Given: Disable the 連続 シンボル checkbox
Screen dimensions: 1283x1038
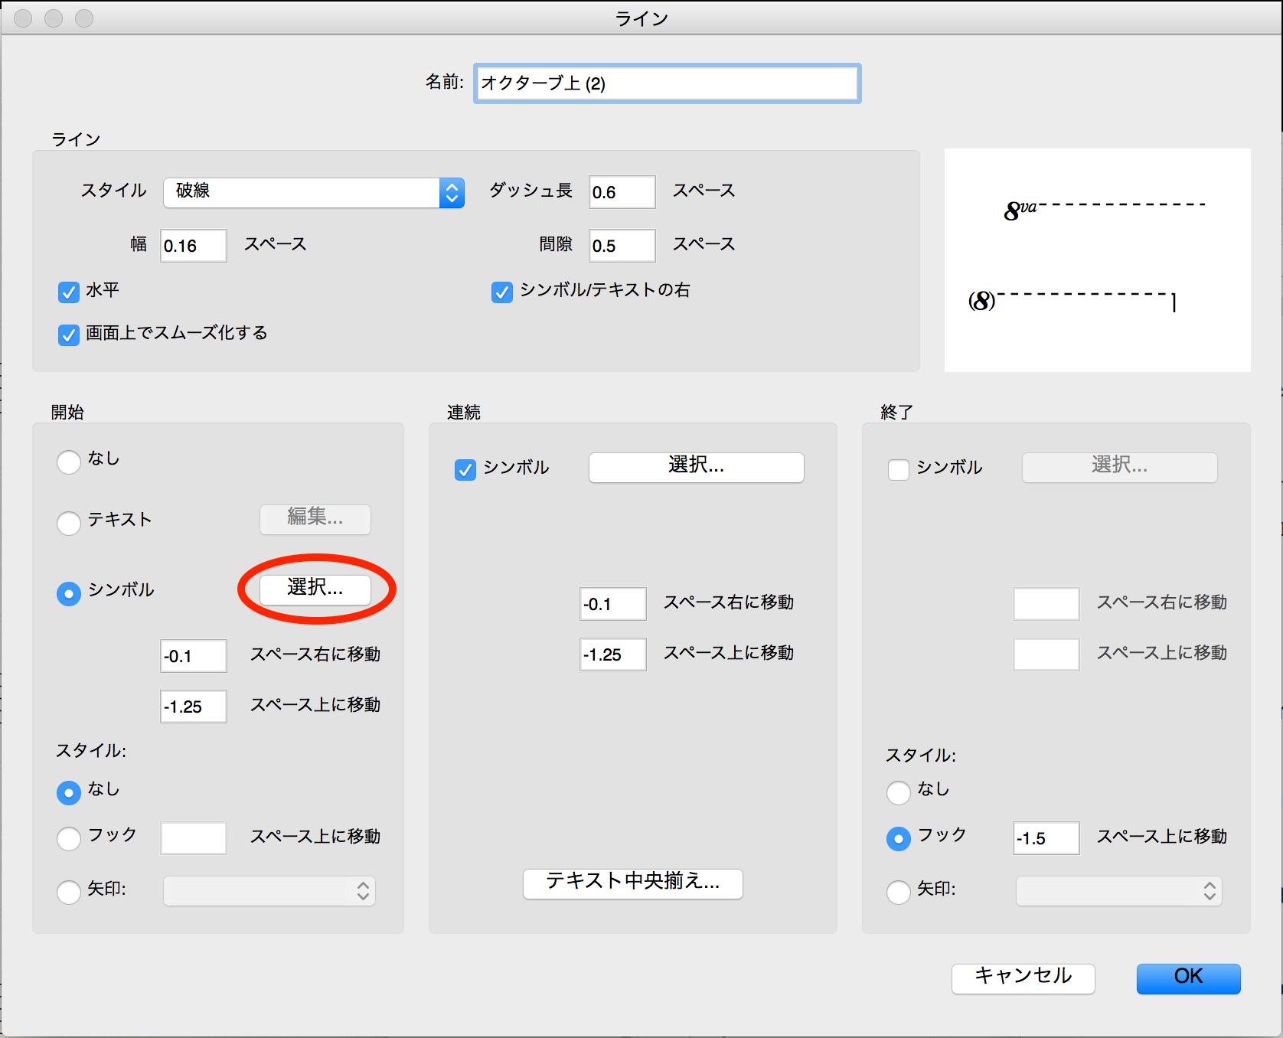Looking at the screenshot, I should (x=465, y=469).
